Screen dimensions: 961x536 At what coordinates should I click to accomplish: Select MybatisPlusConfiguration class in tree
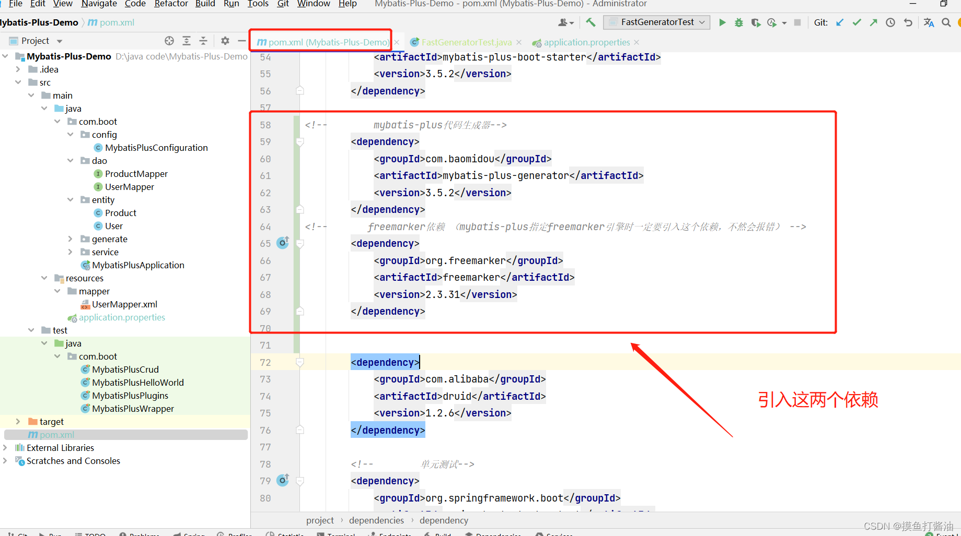pos(156,148)
